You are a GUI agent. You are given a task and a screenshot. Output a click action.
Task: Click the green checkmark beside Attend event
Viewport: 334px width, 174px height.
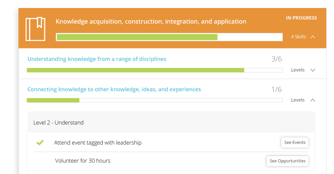[40, 143]
